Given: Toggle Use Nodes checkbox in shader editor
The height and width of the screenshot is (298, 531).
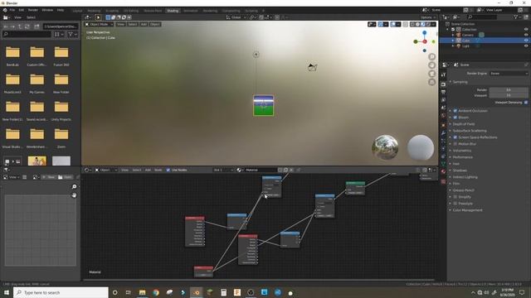Looking at the screenshot, I should click(x=168, y=170).
